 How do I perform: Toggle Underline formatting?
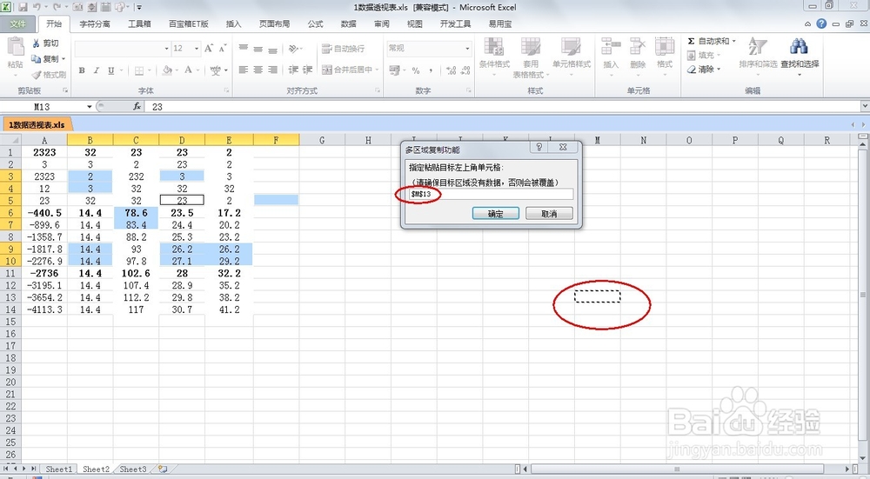(111, 70)
